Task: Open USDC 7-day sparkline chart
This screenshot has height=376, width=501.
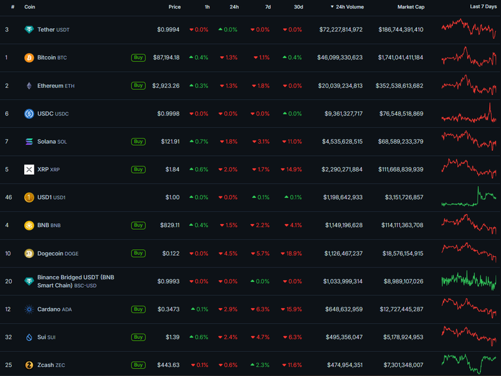Action: click(x=469, y=112)
